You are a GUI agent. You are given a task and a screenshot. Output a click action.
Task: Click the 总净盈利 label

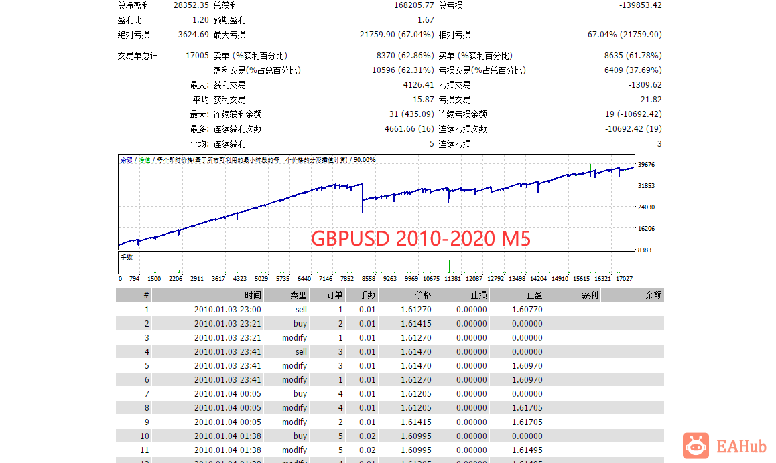pyautogui.click(x=133, y=5)
